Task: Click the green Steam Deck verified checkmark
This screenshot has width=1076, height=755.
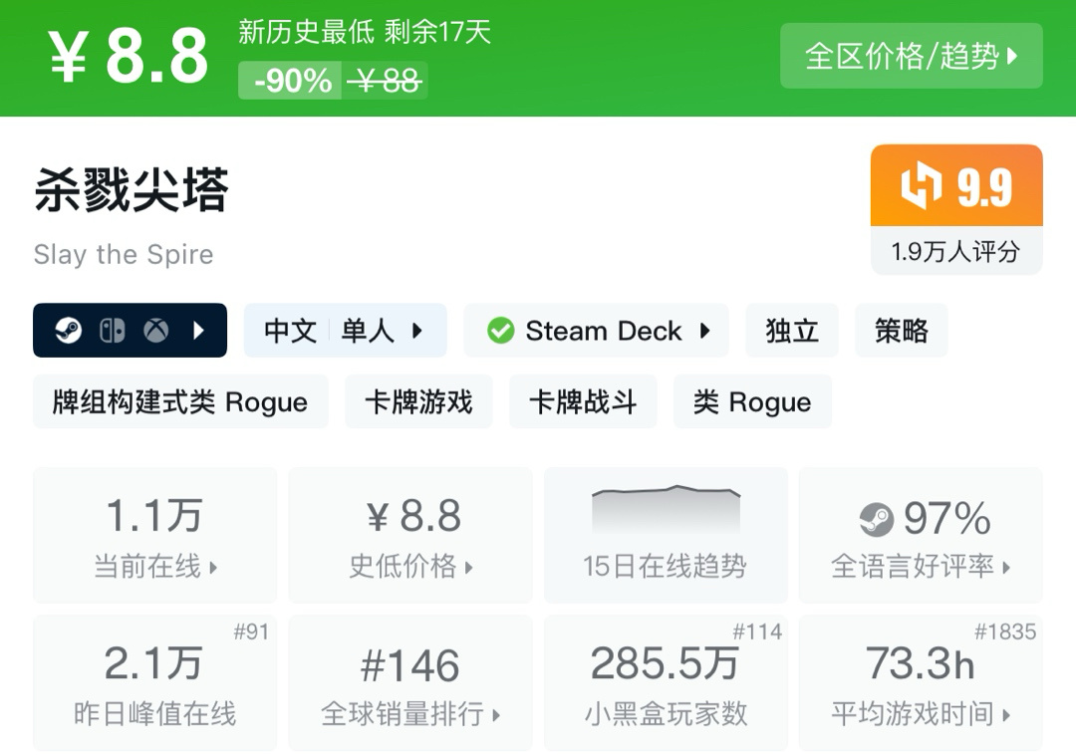Action: coord(500,331)
